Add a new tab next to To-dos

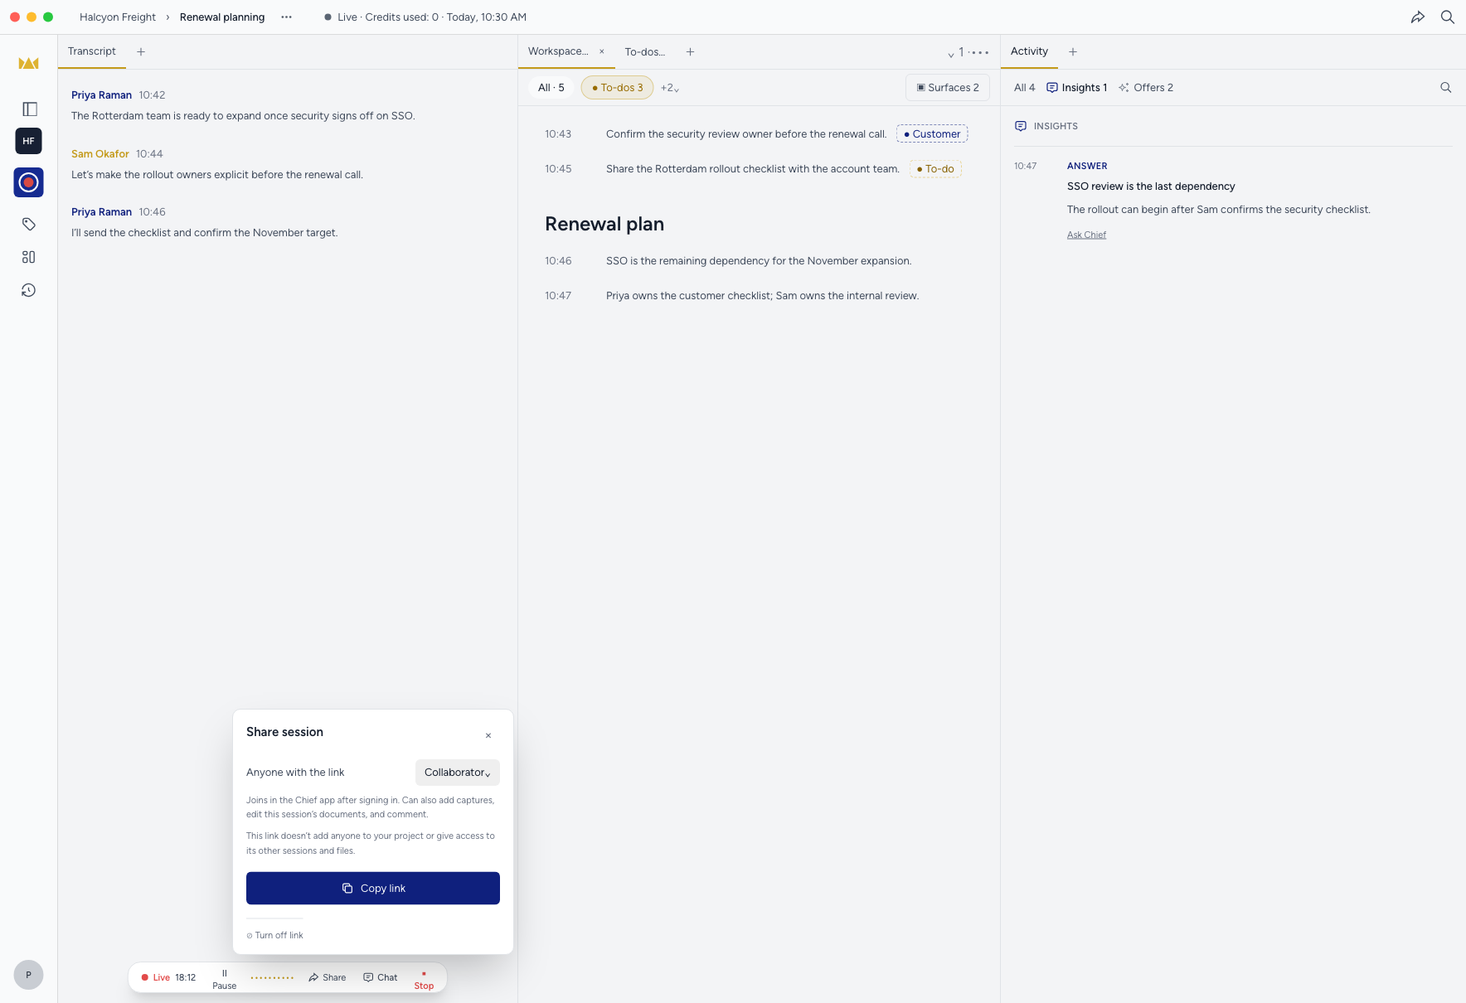pos(690,51)
